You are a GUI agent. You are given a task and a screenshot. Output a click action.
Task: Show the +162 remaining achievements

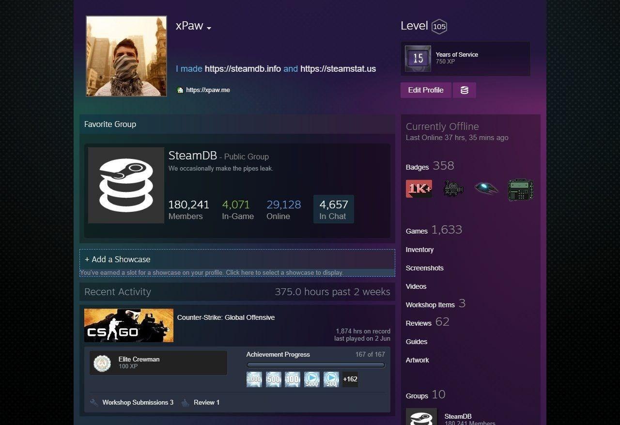coord(350,379)
